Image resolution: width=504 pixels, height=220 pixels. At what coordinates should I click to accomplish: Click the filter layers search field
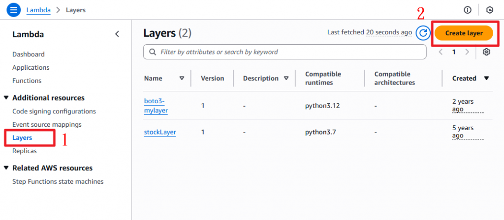coord(290,52)
